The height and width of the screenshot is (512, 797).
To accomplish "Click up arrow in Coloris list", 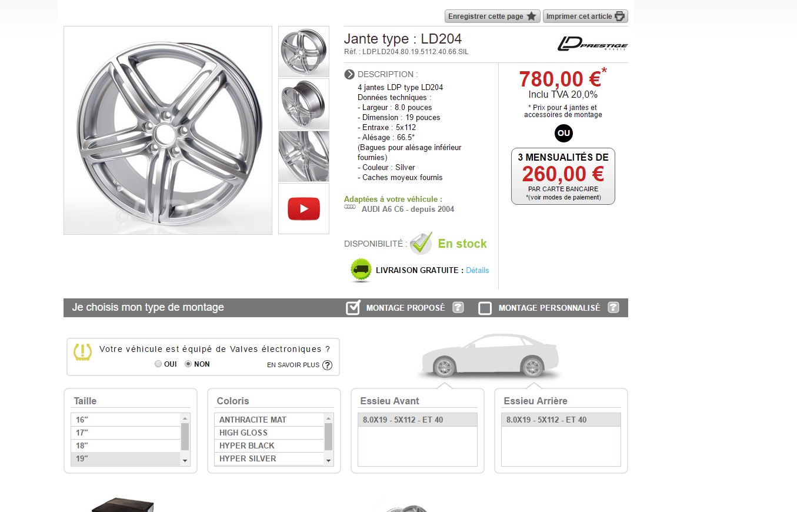I will (x=329, y=418).
